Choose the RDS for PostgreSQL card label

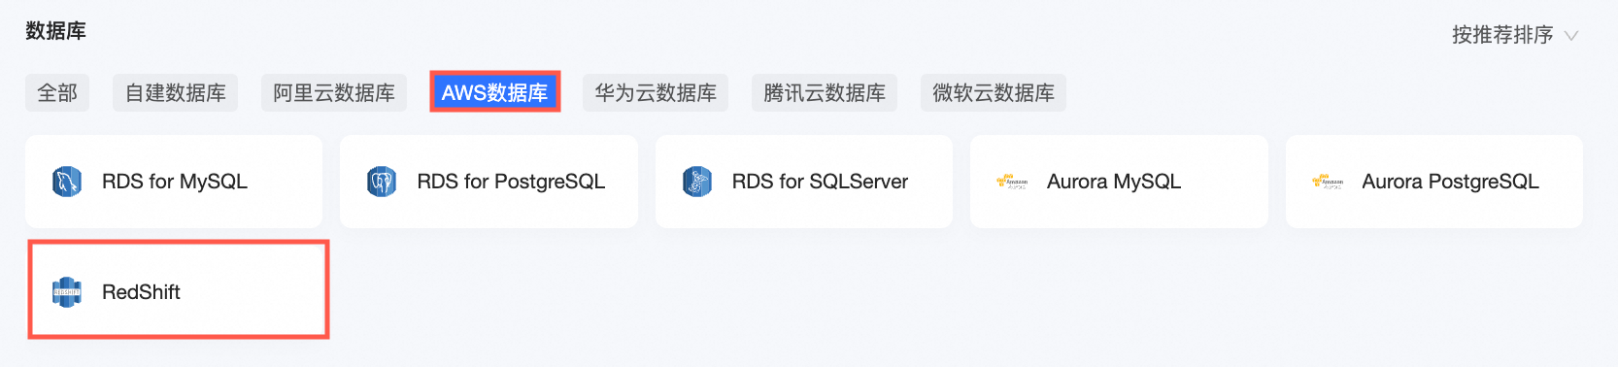tap(511, 182)
